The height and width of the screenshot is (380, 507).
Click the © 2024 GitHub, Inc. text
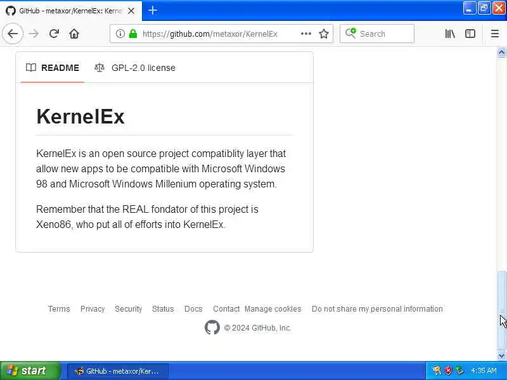click(x=257, y=327)
